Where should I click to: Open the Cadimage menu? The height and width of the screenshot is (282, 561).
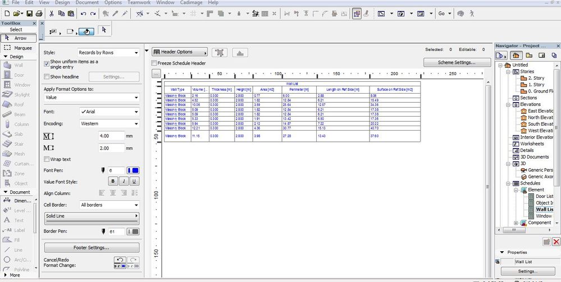(191, 2)
